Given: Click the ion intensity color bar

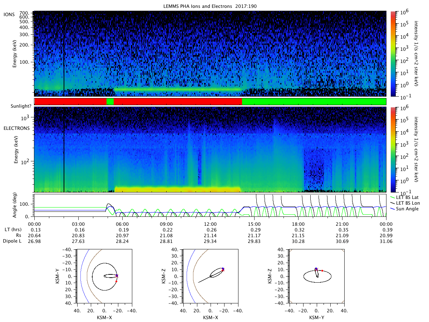Looking at the screenshot, I should coord(393,54).
